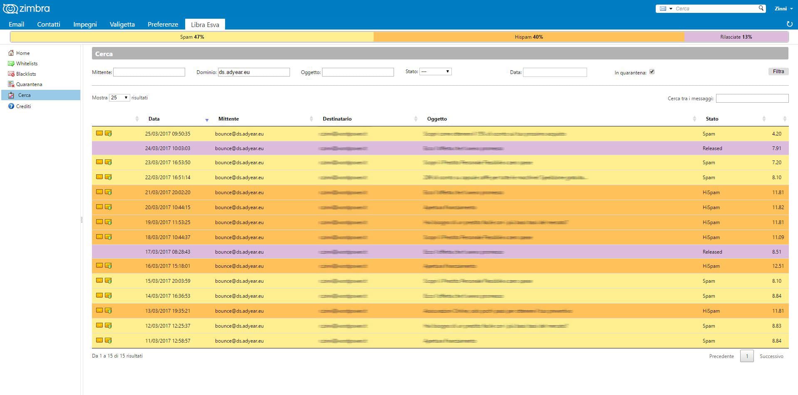
Task: Focus the Data filter field
Action: [x=555, y=72]
